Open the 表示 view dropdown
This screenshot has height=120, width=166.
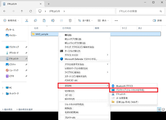103,21
